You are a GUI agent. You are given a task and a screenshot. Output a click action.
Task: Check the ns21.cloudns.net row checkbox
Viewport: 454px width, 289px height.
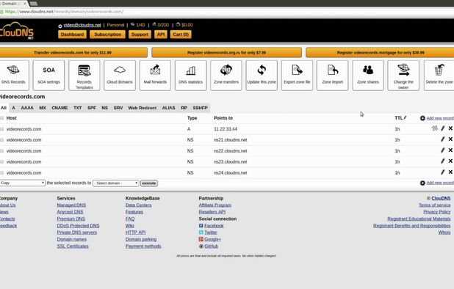coord(2,140)
